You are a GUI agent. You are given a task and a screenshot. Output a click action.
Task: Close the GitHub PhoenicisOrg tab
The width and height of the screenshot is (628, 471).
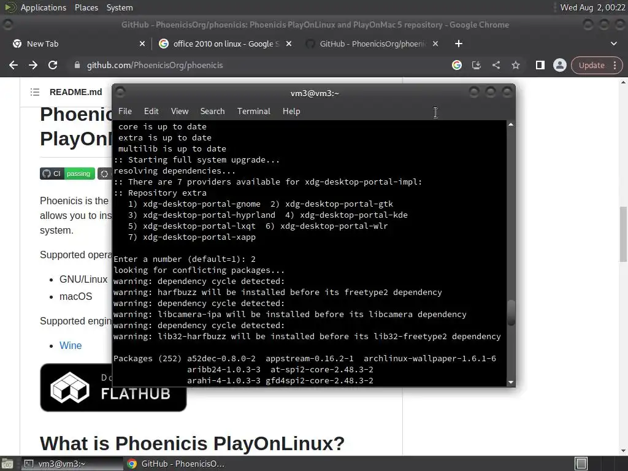click(435, 44)
